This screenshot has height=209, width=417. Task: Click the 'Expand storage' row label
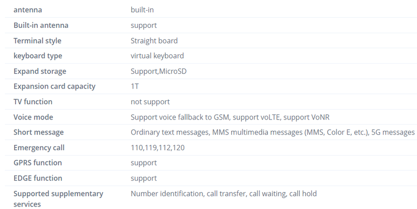40,71
